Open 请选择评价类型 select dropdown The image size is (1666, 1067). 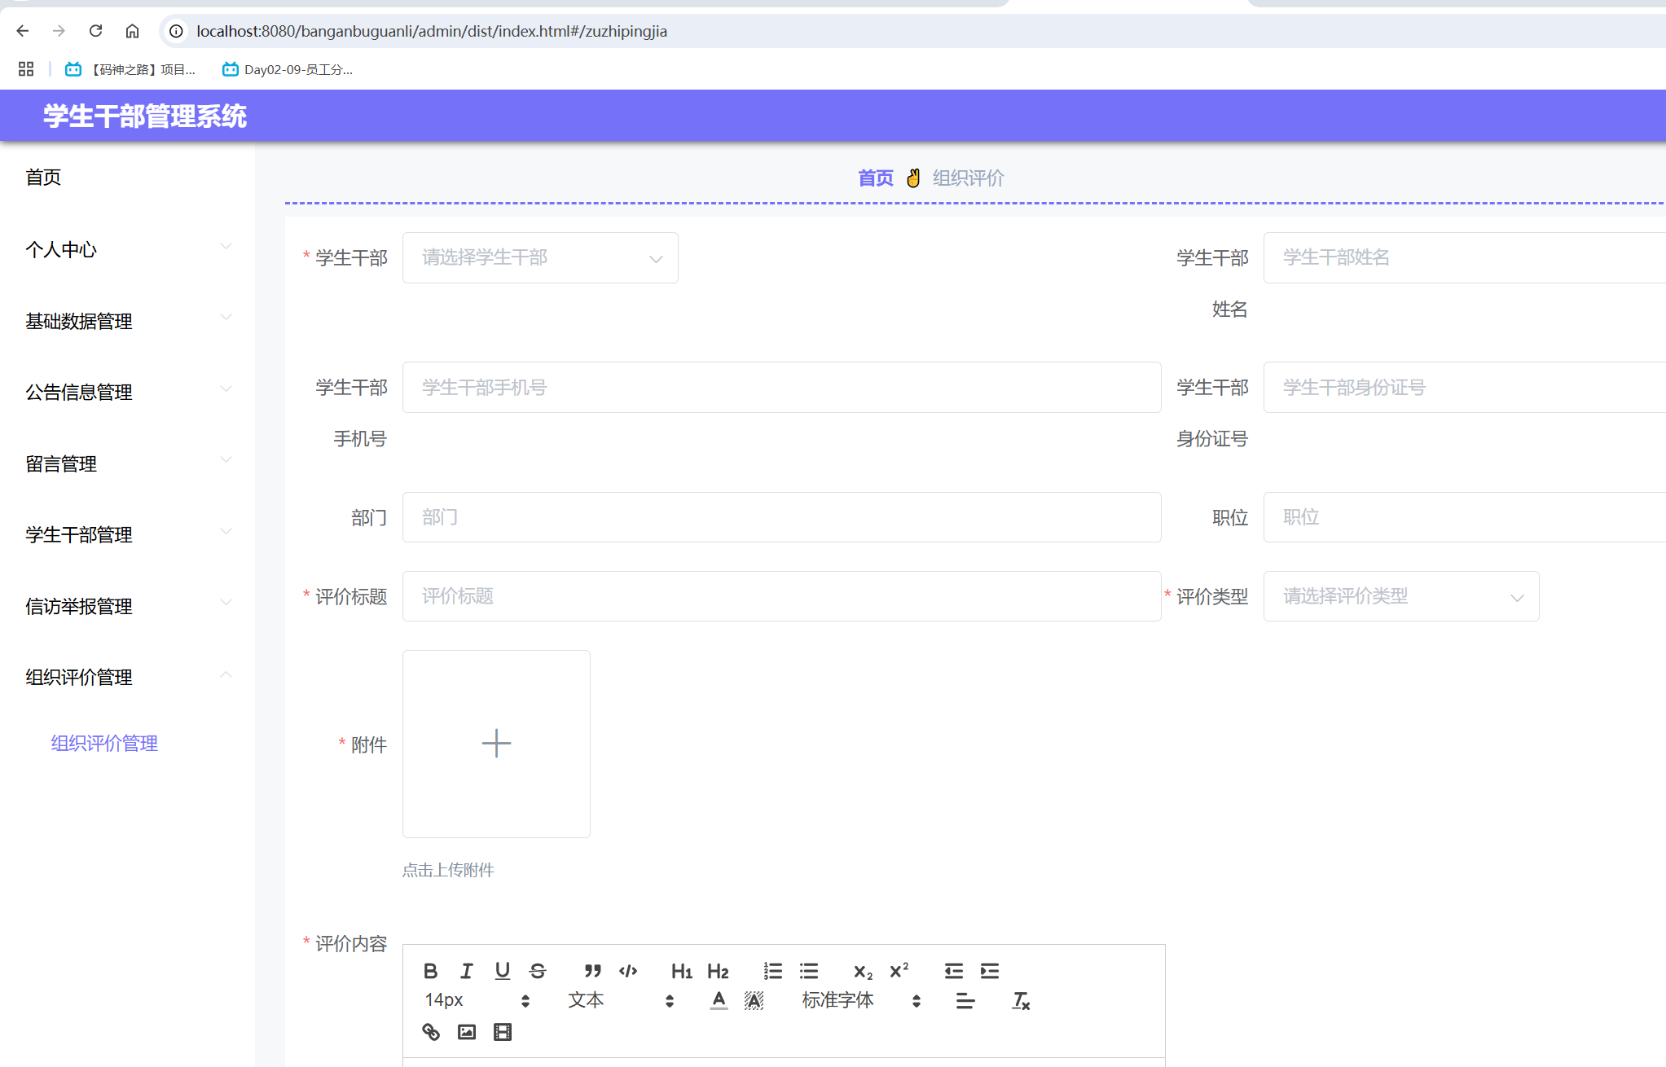(1401, 596)
